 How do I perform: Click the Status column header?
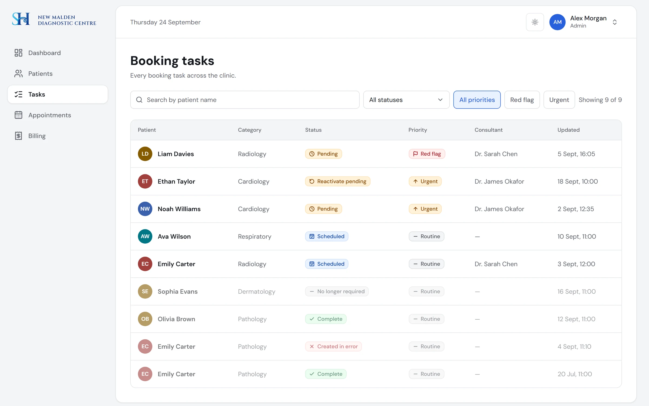click(x=313, y=130)
